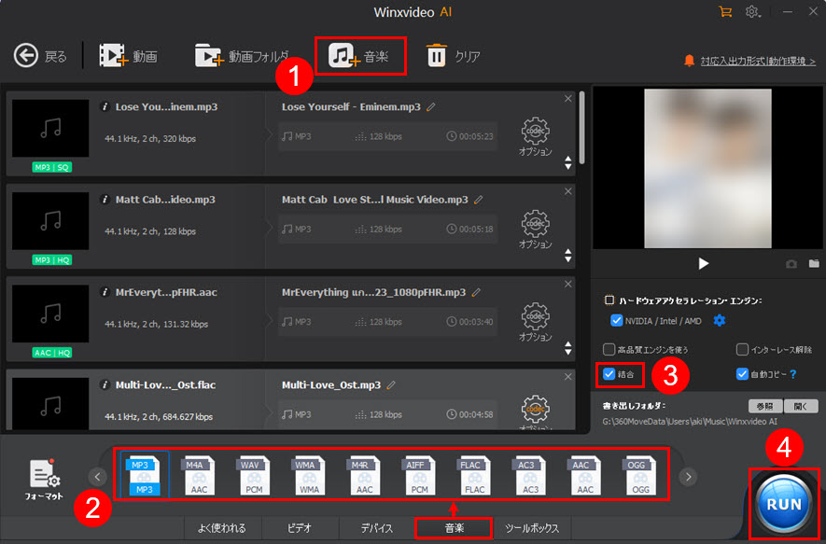Take a snapshot with camera icon

[791, 264]
